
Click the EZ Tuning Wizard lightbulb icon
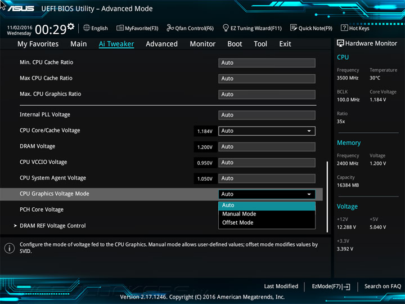[226, 28]
